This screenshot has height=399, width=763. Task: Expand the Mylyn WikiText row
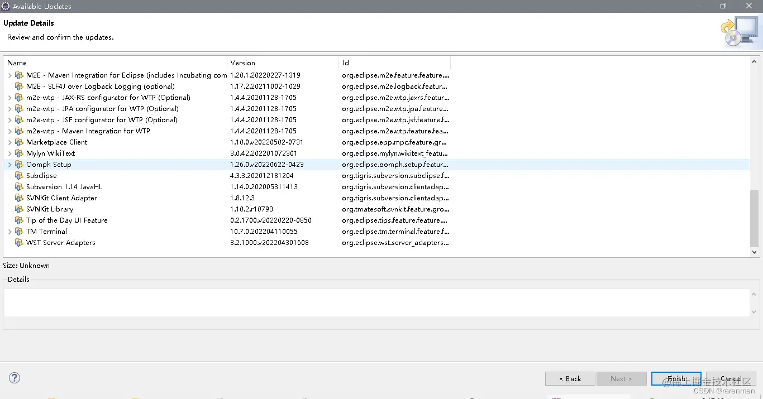click(9, 153)
